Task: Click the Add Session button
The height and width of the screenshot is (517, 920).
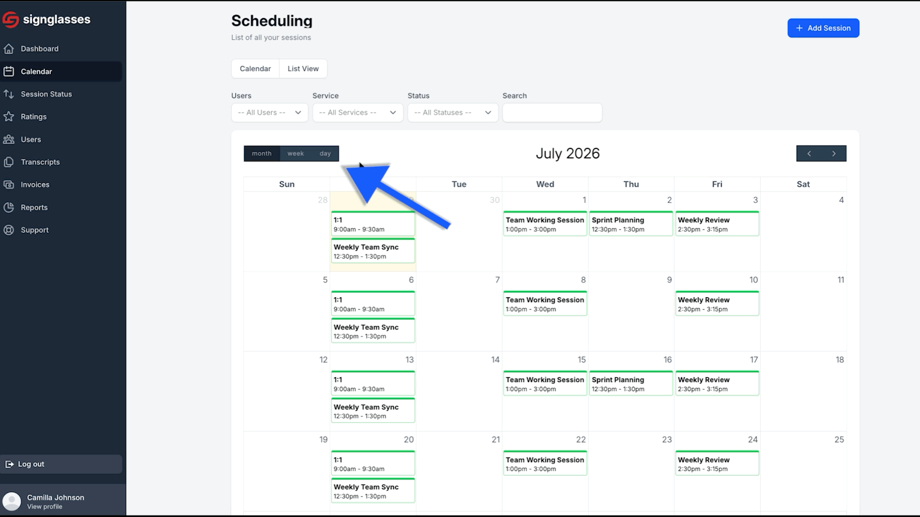Action: [x=823, y=28]
